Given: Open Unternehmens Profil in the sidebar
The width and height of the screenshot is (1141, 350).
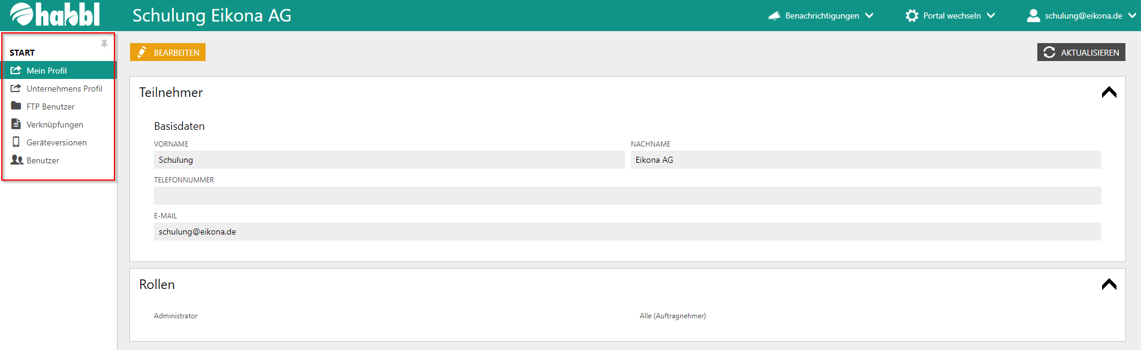Looking at the screenshot, I should pyautogui.click(x=64, y=89).
